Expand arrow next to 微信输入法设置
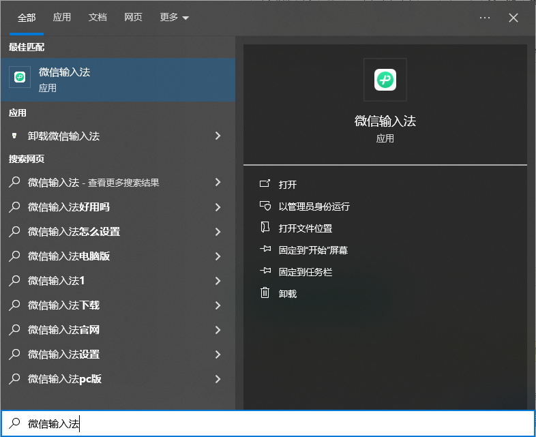Viewport: 536px width, 437px height. [218, 355]
